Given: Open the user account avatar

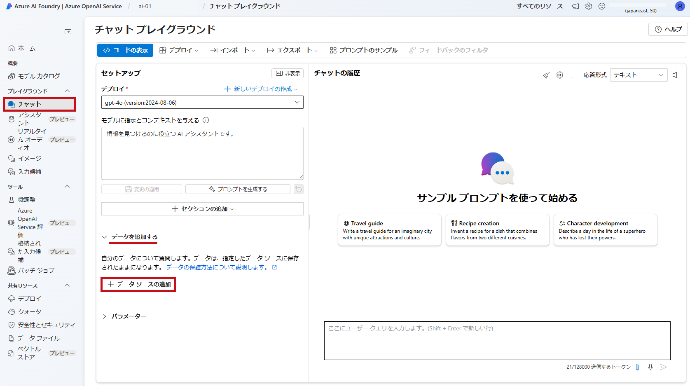Looking at the screenshot, I should coord(680,6).
